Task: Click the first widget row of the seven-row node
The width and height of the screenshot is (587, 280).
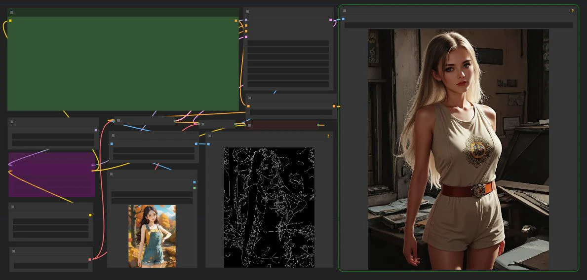Action: click(x=288, y=43)
